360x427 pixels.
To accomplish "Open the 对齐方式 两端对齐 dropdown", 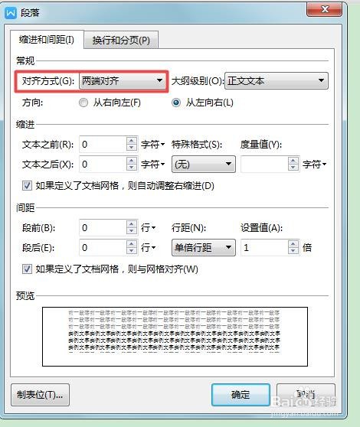I will 123,80.
